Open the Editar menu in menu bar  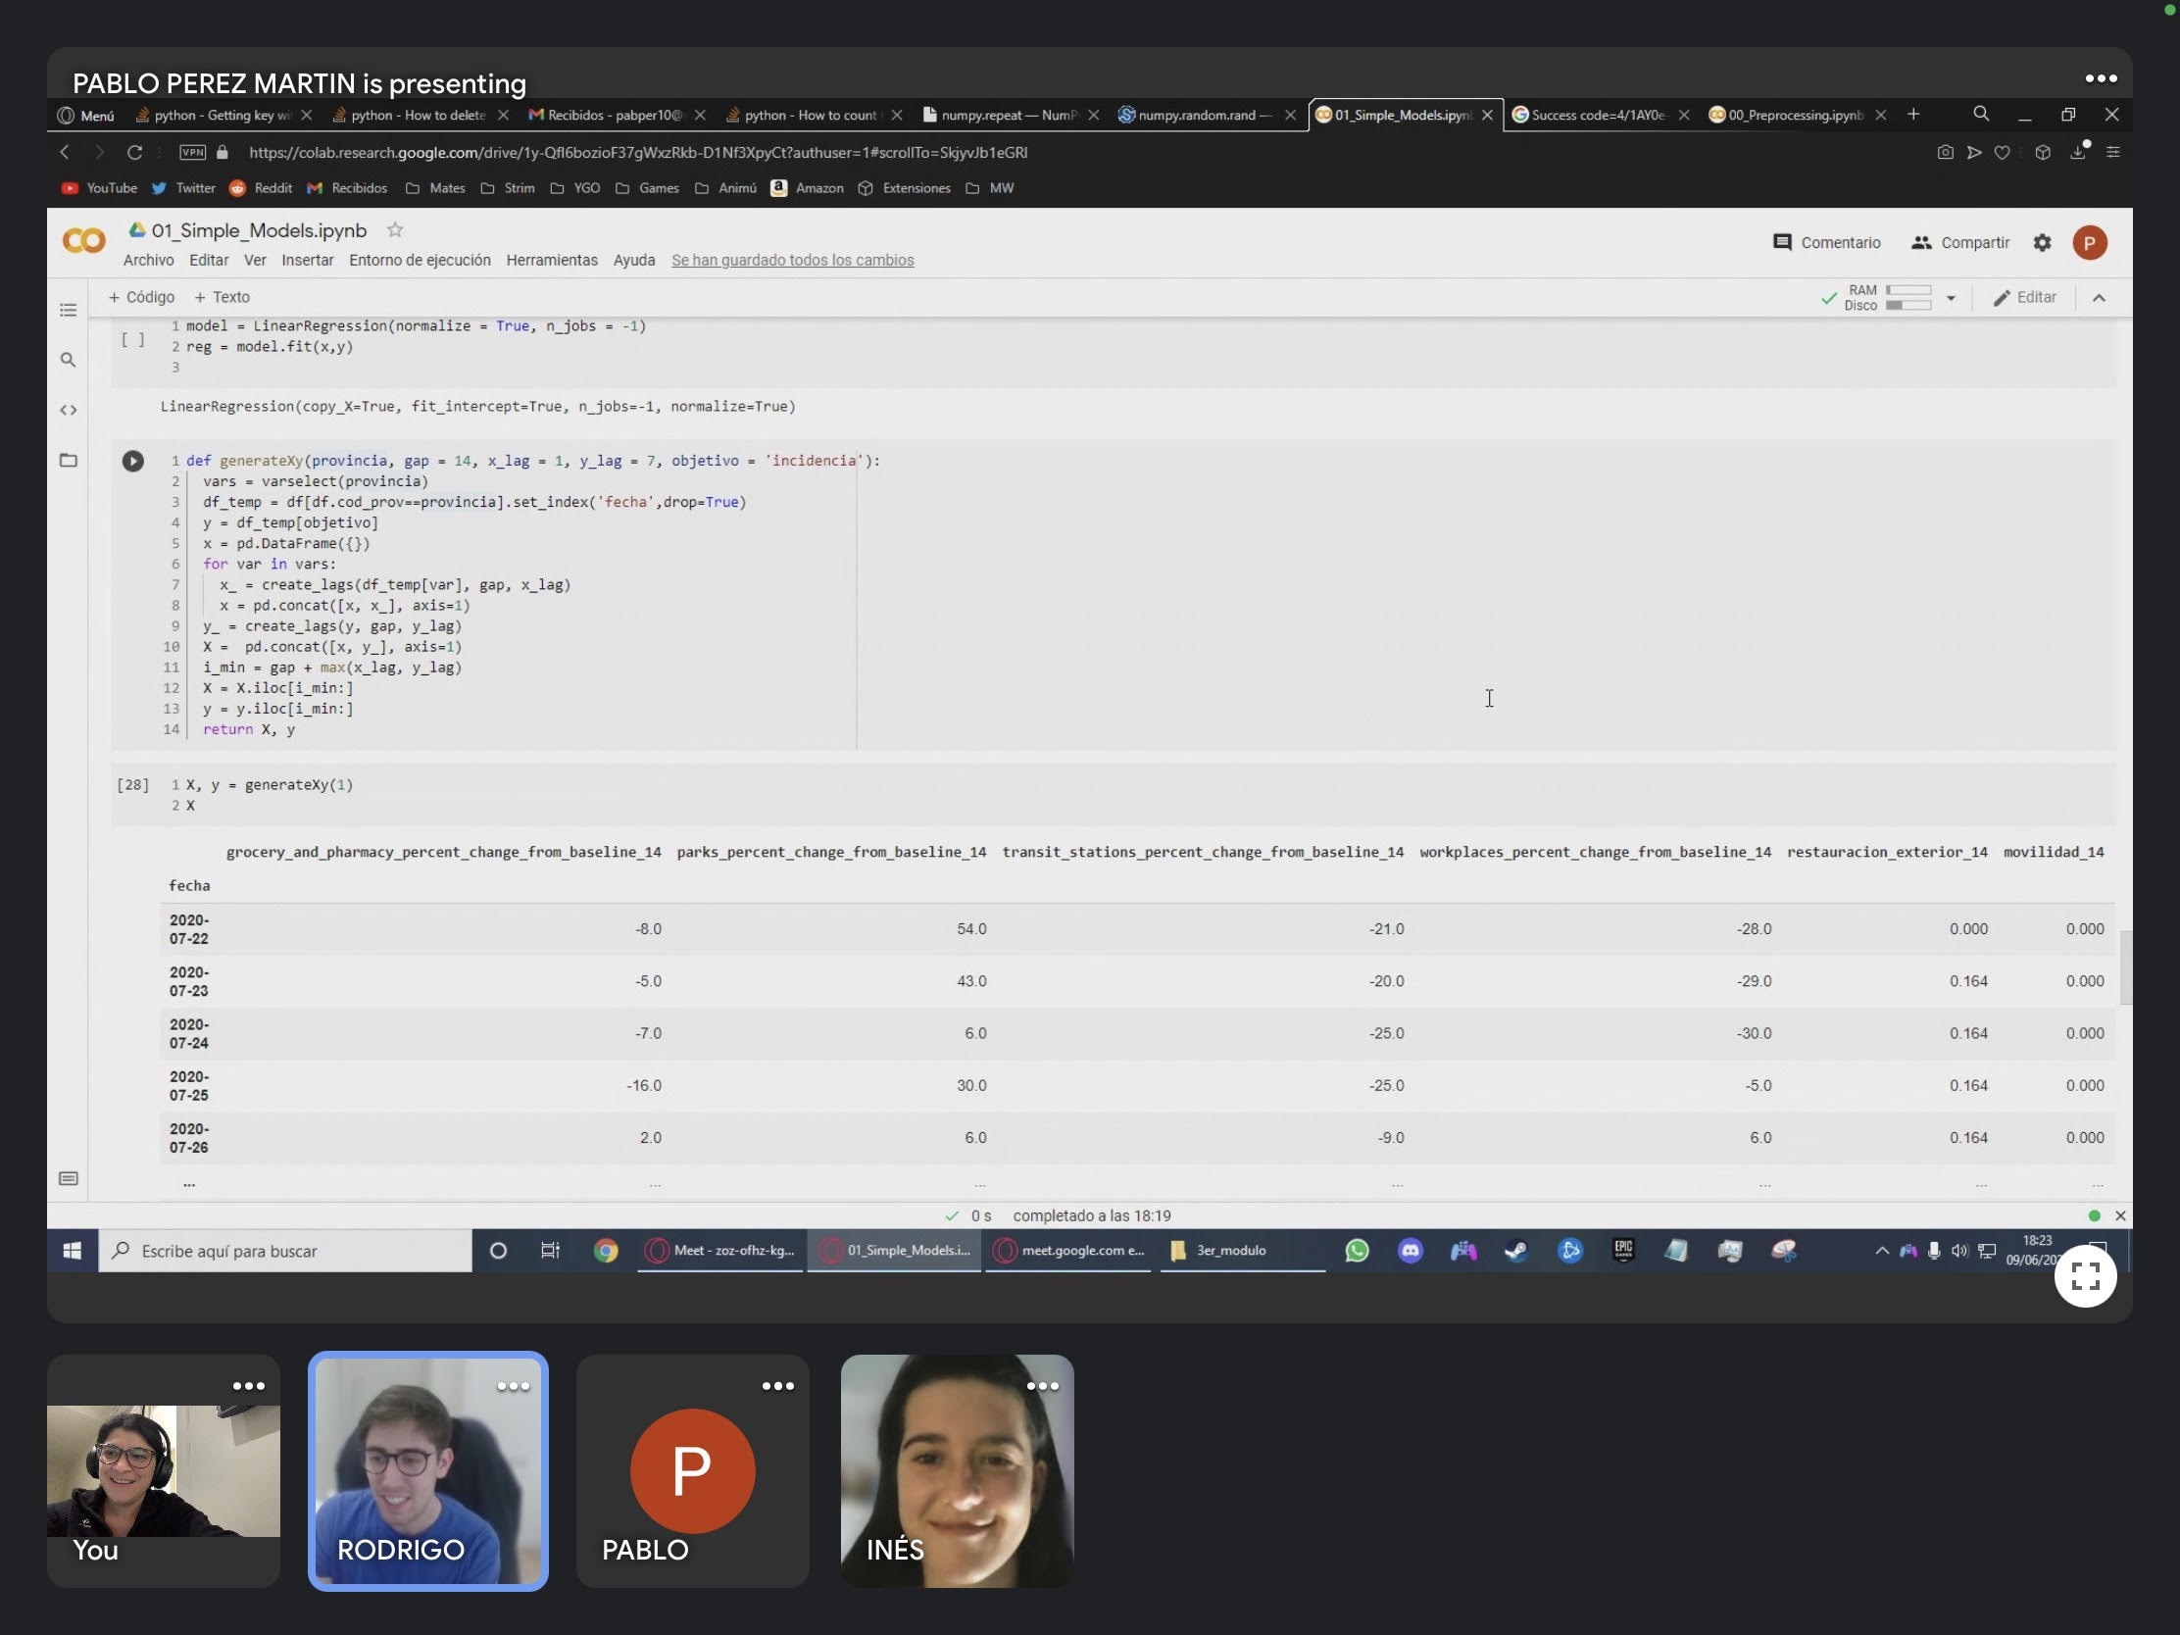click(209, 260)
